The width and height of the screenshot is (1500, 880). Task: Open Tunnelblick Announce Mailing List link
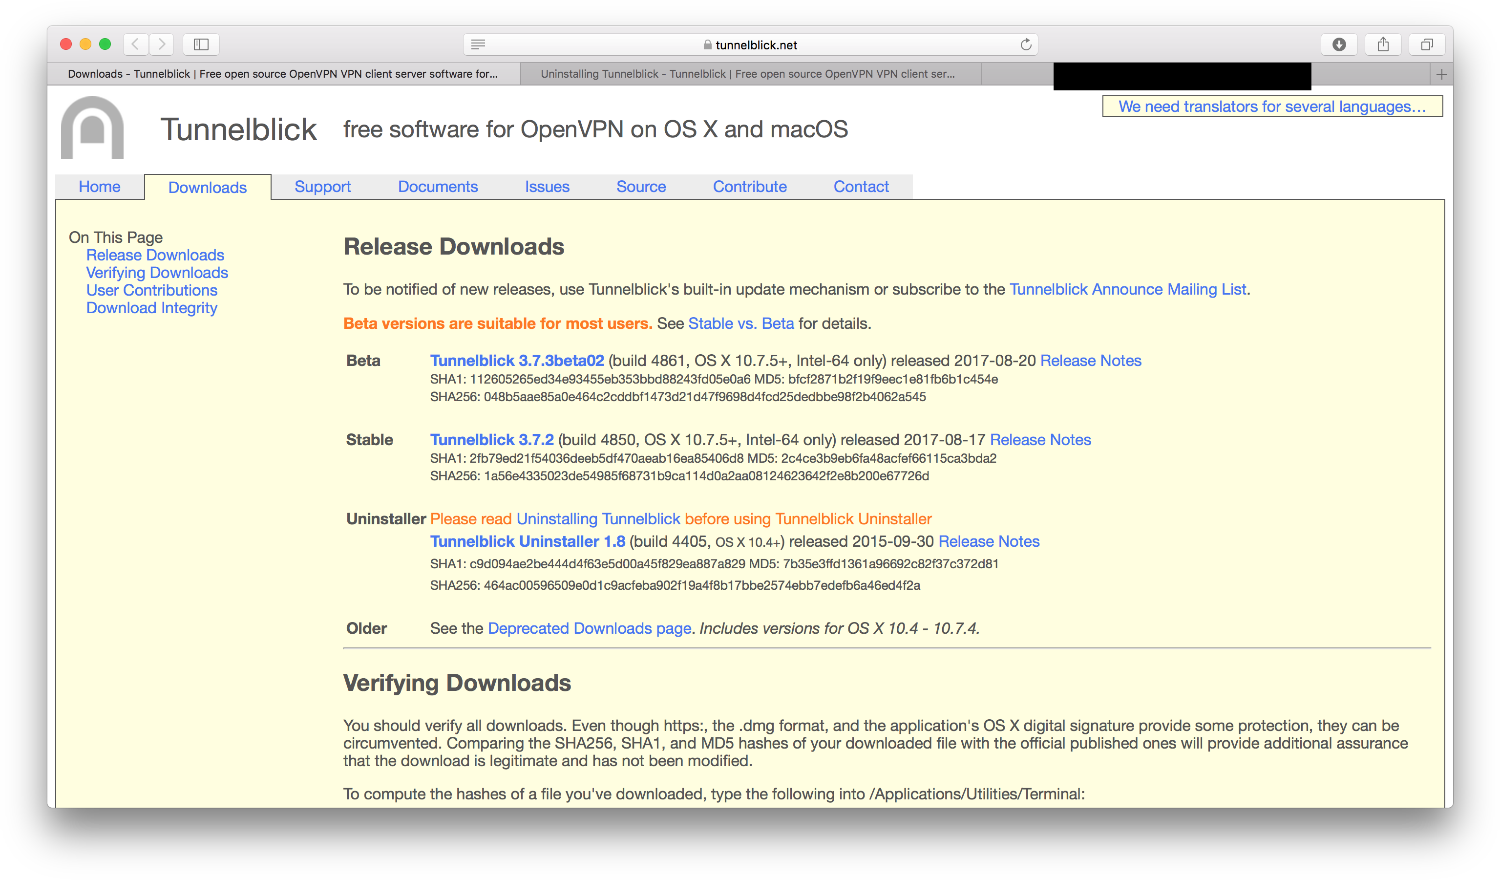pyautogui.click(x=1127, y=289)
